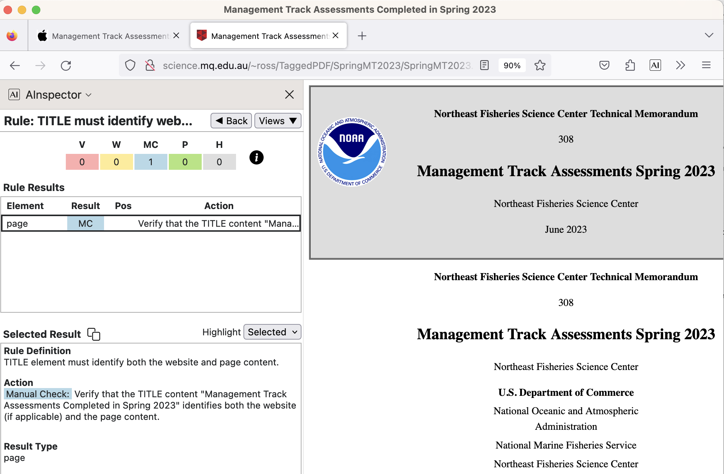The height and width of the screenshot is (474, 724).
Task: Click the Back button in AInspector
Action: click(x=231, y=121)
